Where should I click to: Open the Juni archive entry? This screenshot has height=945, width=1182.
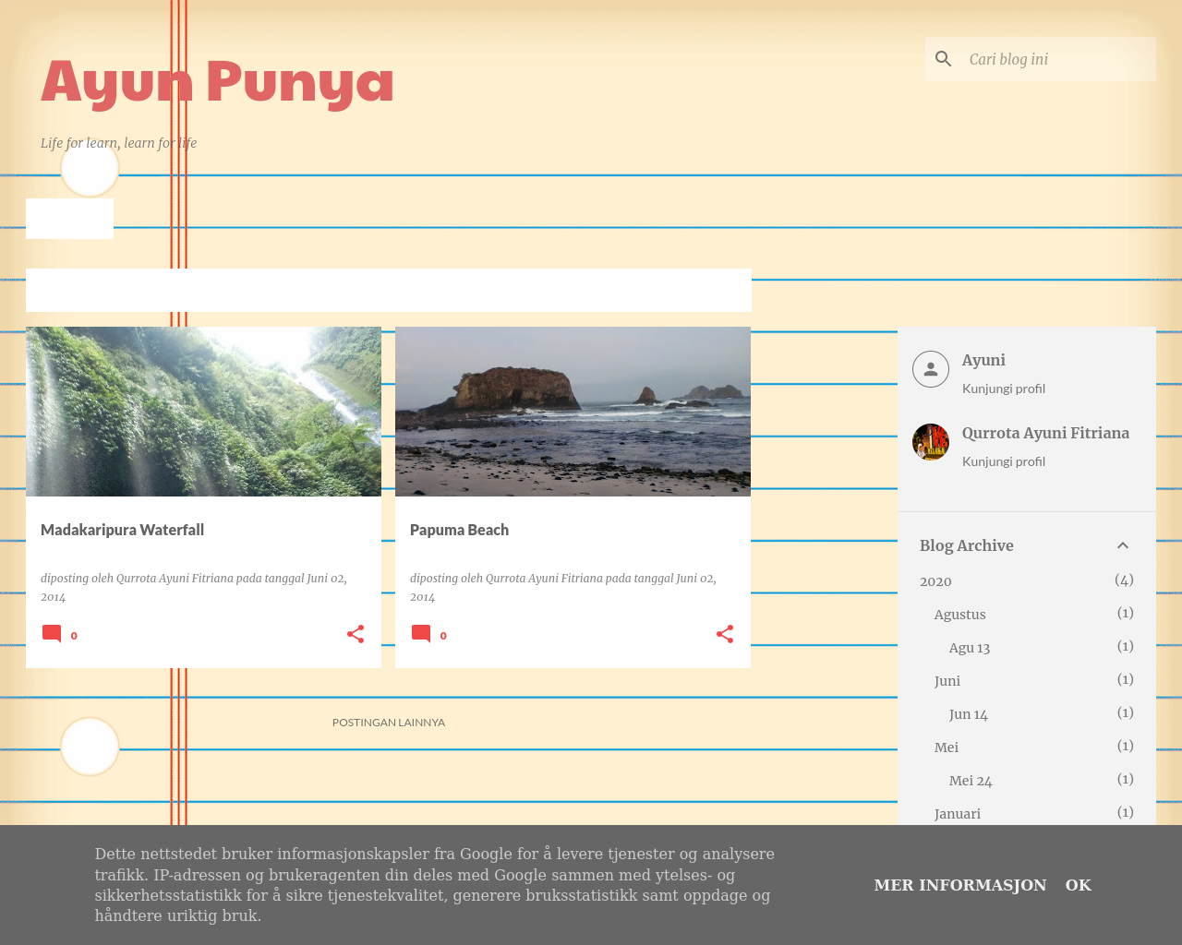947,681
